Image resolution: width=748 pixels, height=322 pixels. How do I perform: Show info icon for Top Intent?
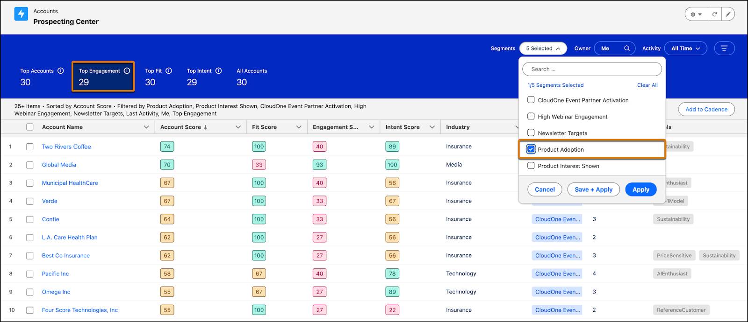[x=218, y=71]
